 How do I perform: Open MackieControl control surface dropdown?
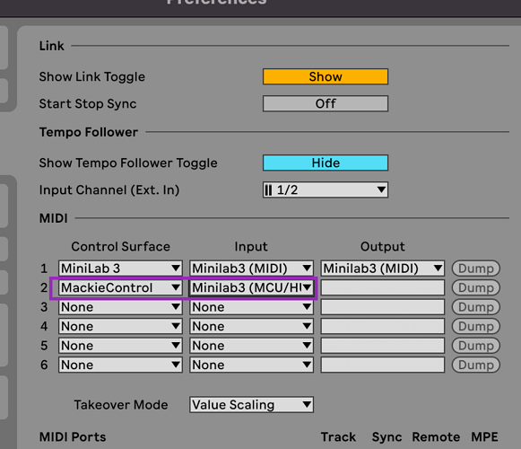[120, 287]
